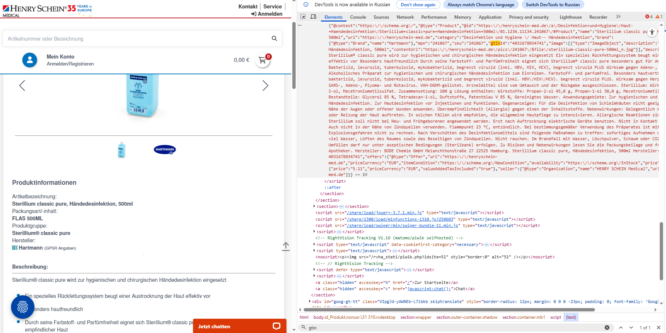Toggle the device toolbar icon in DevTools
This screenshot has height=333, width=666.
coord(313,17)
